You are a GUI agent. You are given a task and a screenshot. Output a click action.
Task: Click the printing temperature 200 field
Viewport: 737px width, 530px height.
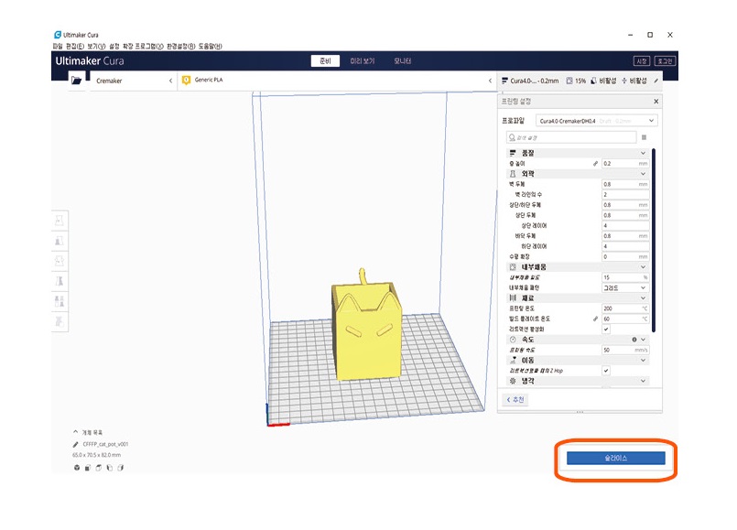[625, 308]
